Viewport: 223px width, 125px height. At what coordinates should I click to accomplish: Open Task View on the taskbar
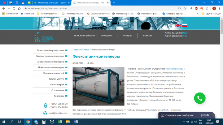coord(20,122)
